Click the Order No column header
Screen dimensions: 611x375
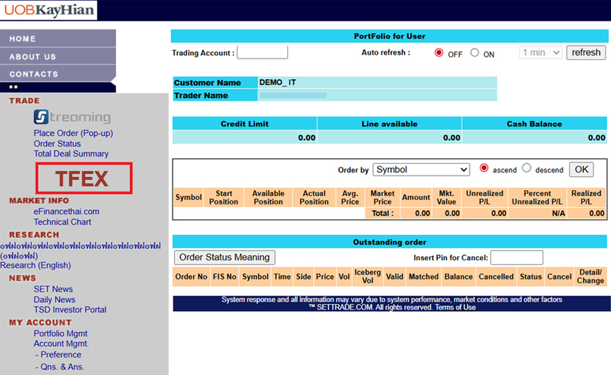click(192, 277)
